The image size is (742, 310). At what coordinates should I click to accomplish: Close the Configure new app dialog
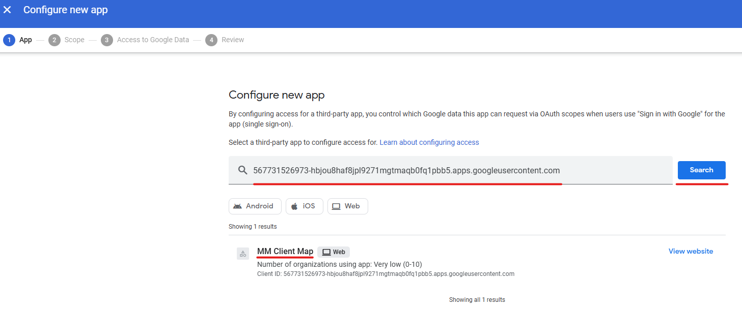7,10
